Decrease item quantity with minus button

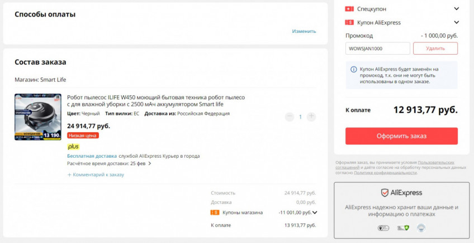[x=289, y=117]
